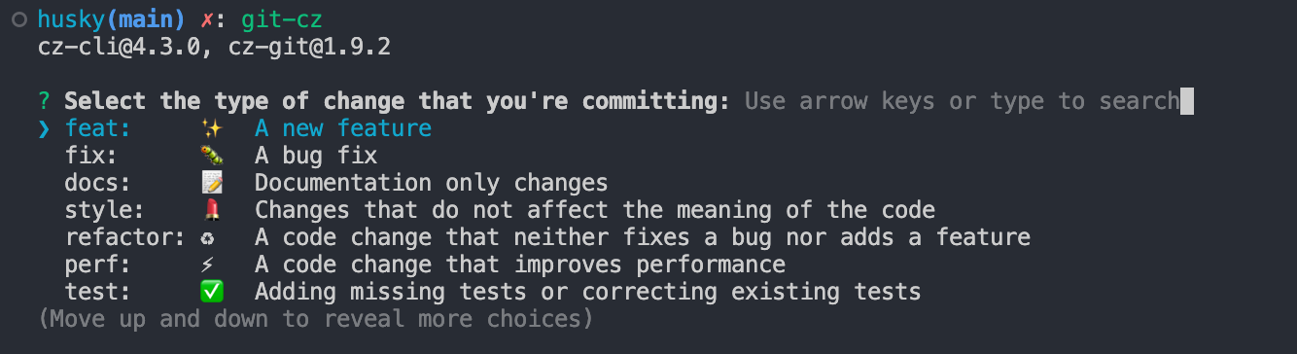Click the bug emoji beside fix
The width and height of the screenshot is (1297, 354).
coord(211,156)
